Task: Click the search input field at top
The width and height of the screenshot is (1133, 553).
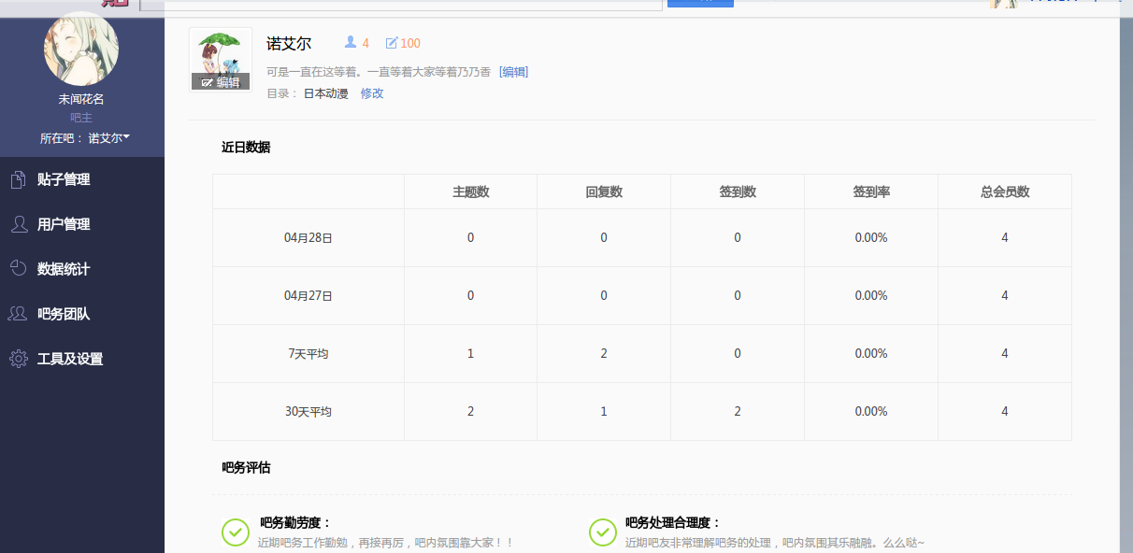Action: [x=401, y=5]
